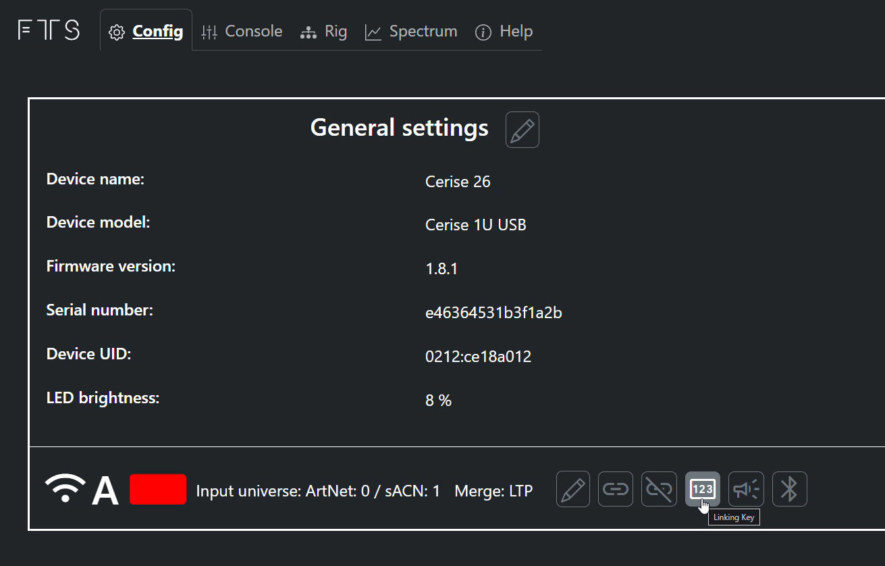This screenshot has height=566, width=885.
Task: Click the Bluetooth button
Action: (x=790, y=489)
